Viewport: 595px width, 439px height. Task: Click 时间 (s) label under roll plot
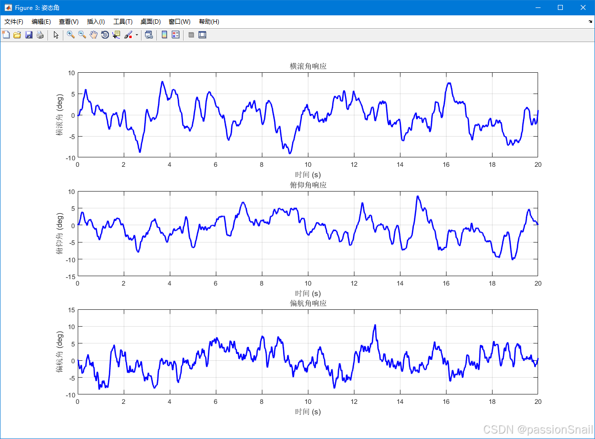pyautogui.click(x=308, y=175)
